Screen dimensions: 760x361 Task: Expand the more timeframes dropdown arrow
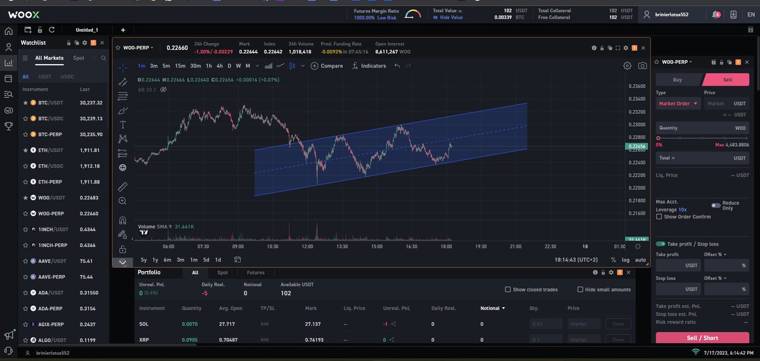(x=257, y=66)
